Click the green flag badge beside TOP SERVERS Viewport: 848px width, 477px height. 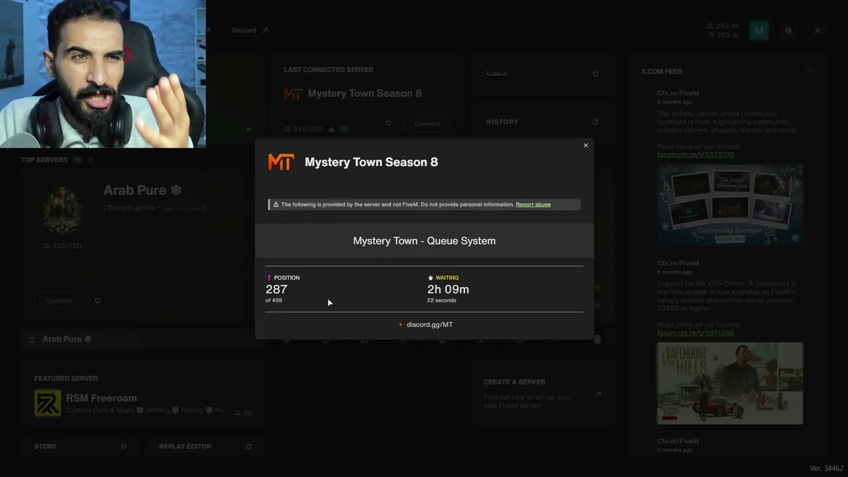pos(78,160)
